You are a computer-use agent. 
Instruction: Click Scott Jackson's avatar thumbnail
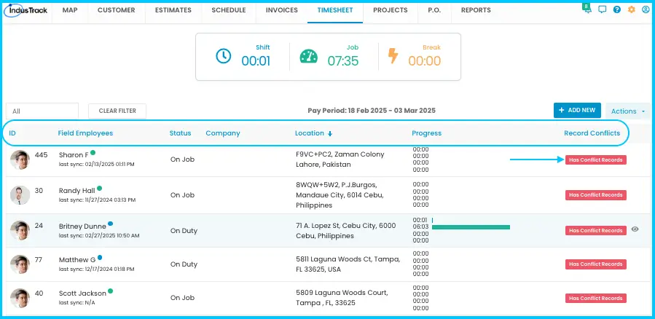[20, 298]
